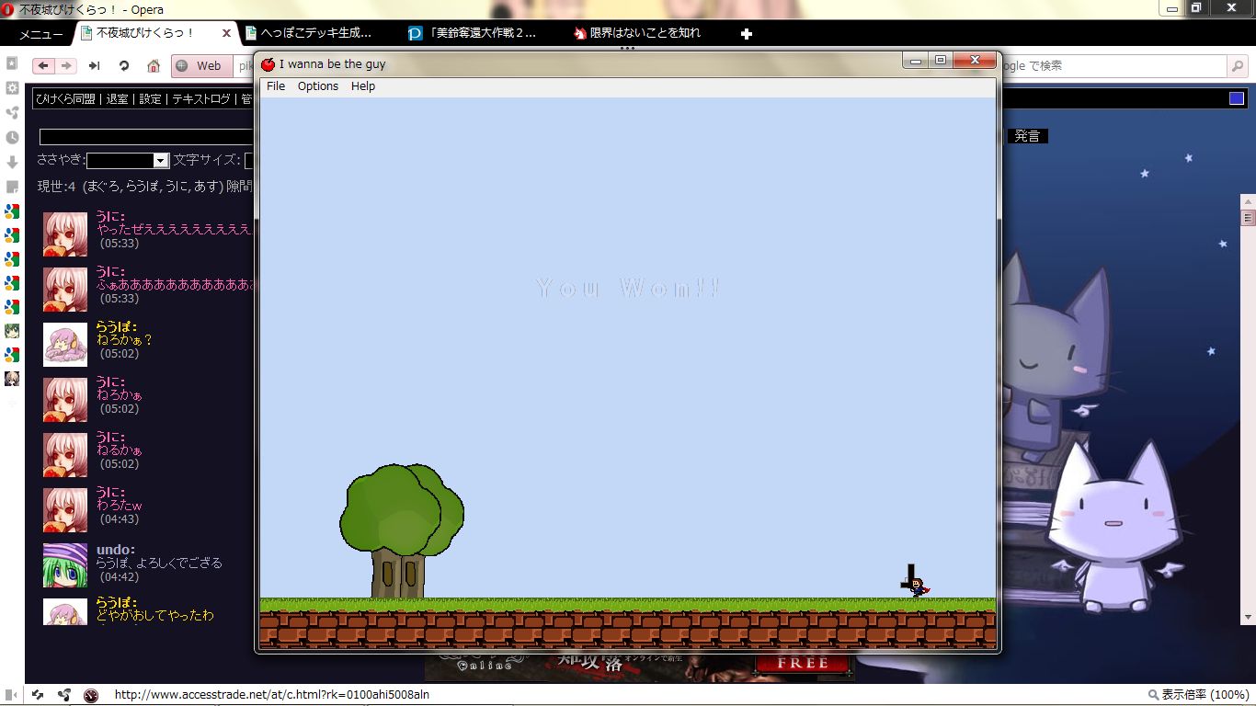Click the Web badge in the address bar
1256x706 pixels.
tap(200, 66)
